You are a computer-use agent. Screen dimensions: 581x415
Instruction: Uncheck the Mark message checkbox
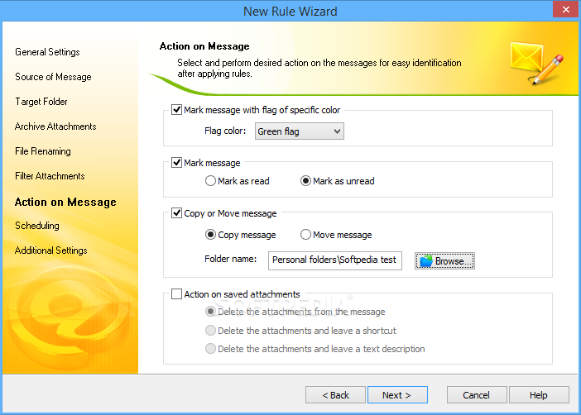click(177, 163)
